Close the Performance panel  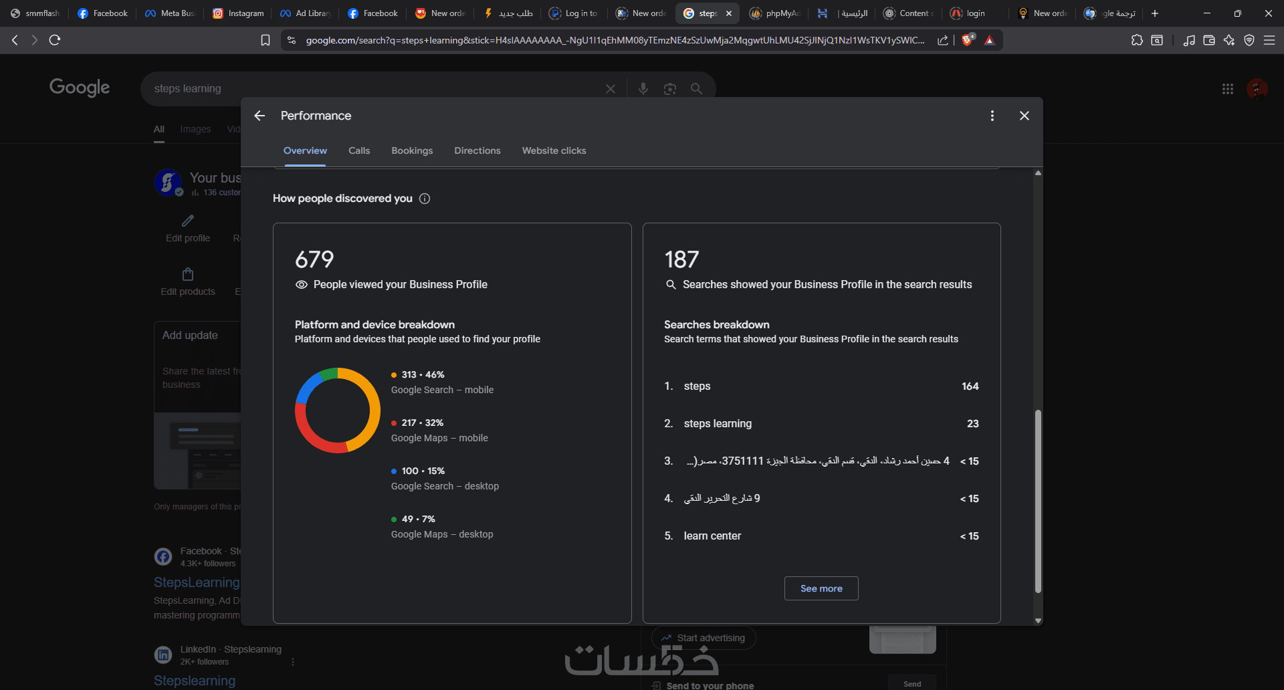[x=1024, y=116]
